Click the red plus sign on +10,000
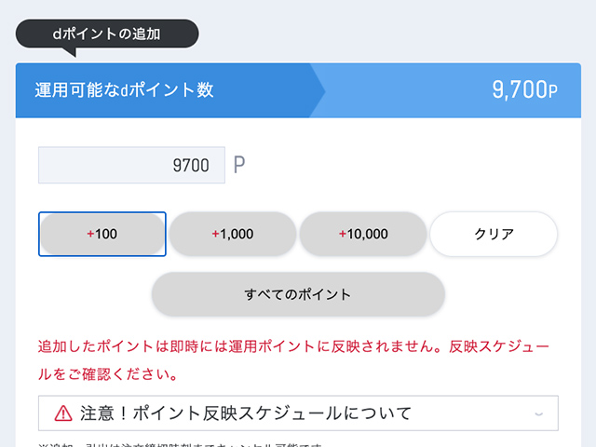The image size is (596, 447). click(x=343, y=234)
